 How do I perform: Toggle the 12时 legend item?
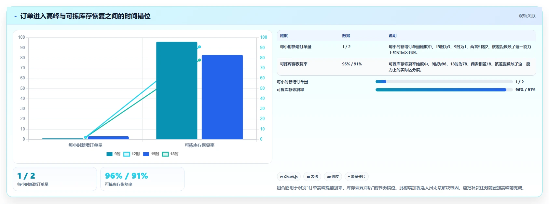[131, 154]
